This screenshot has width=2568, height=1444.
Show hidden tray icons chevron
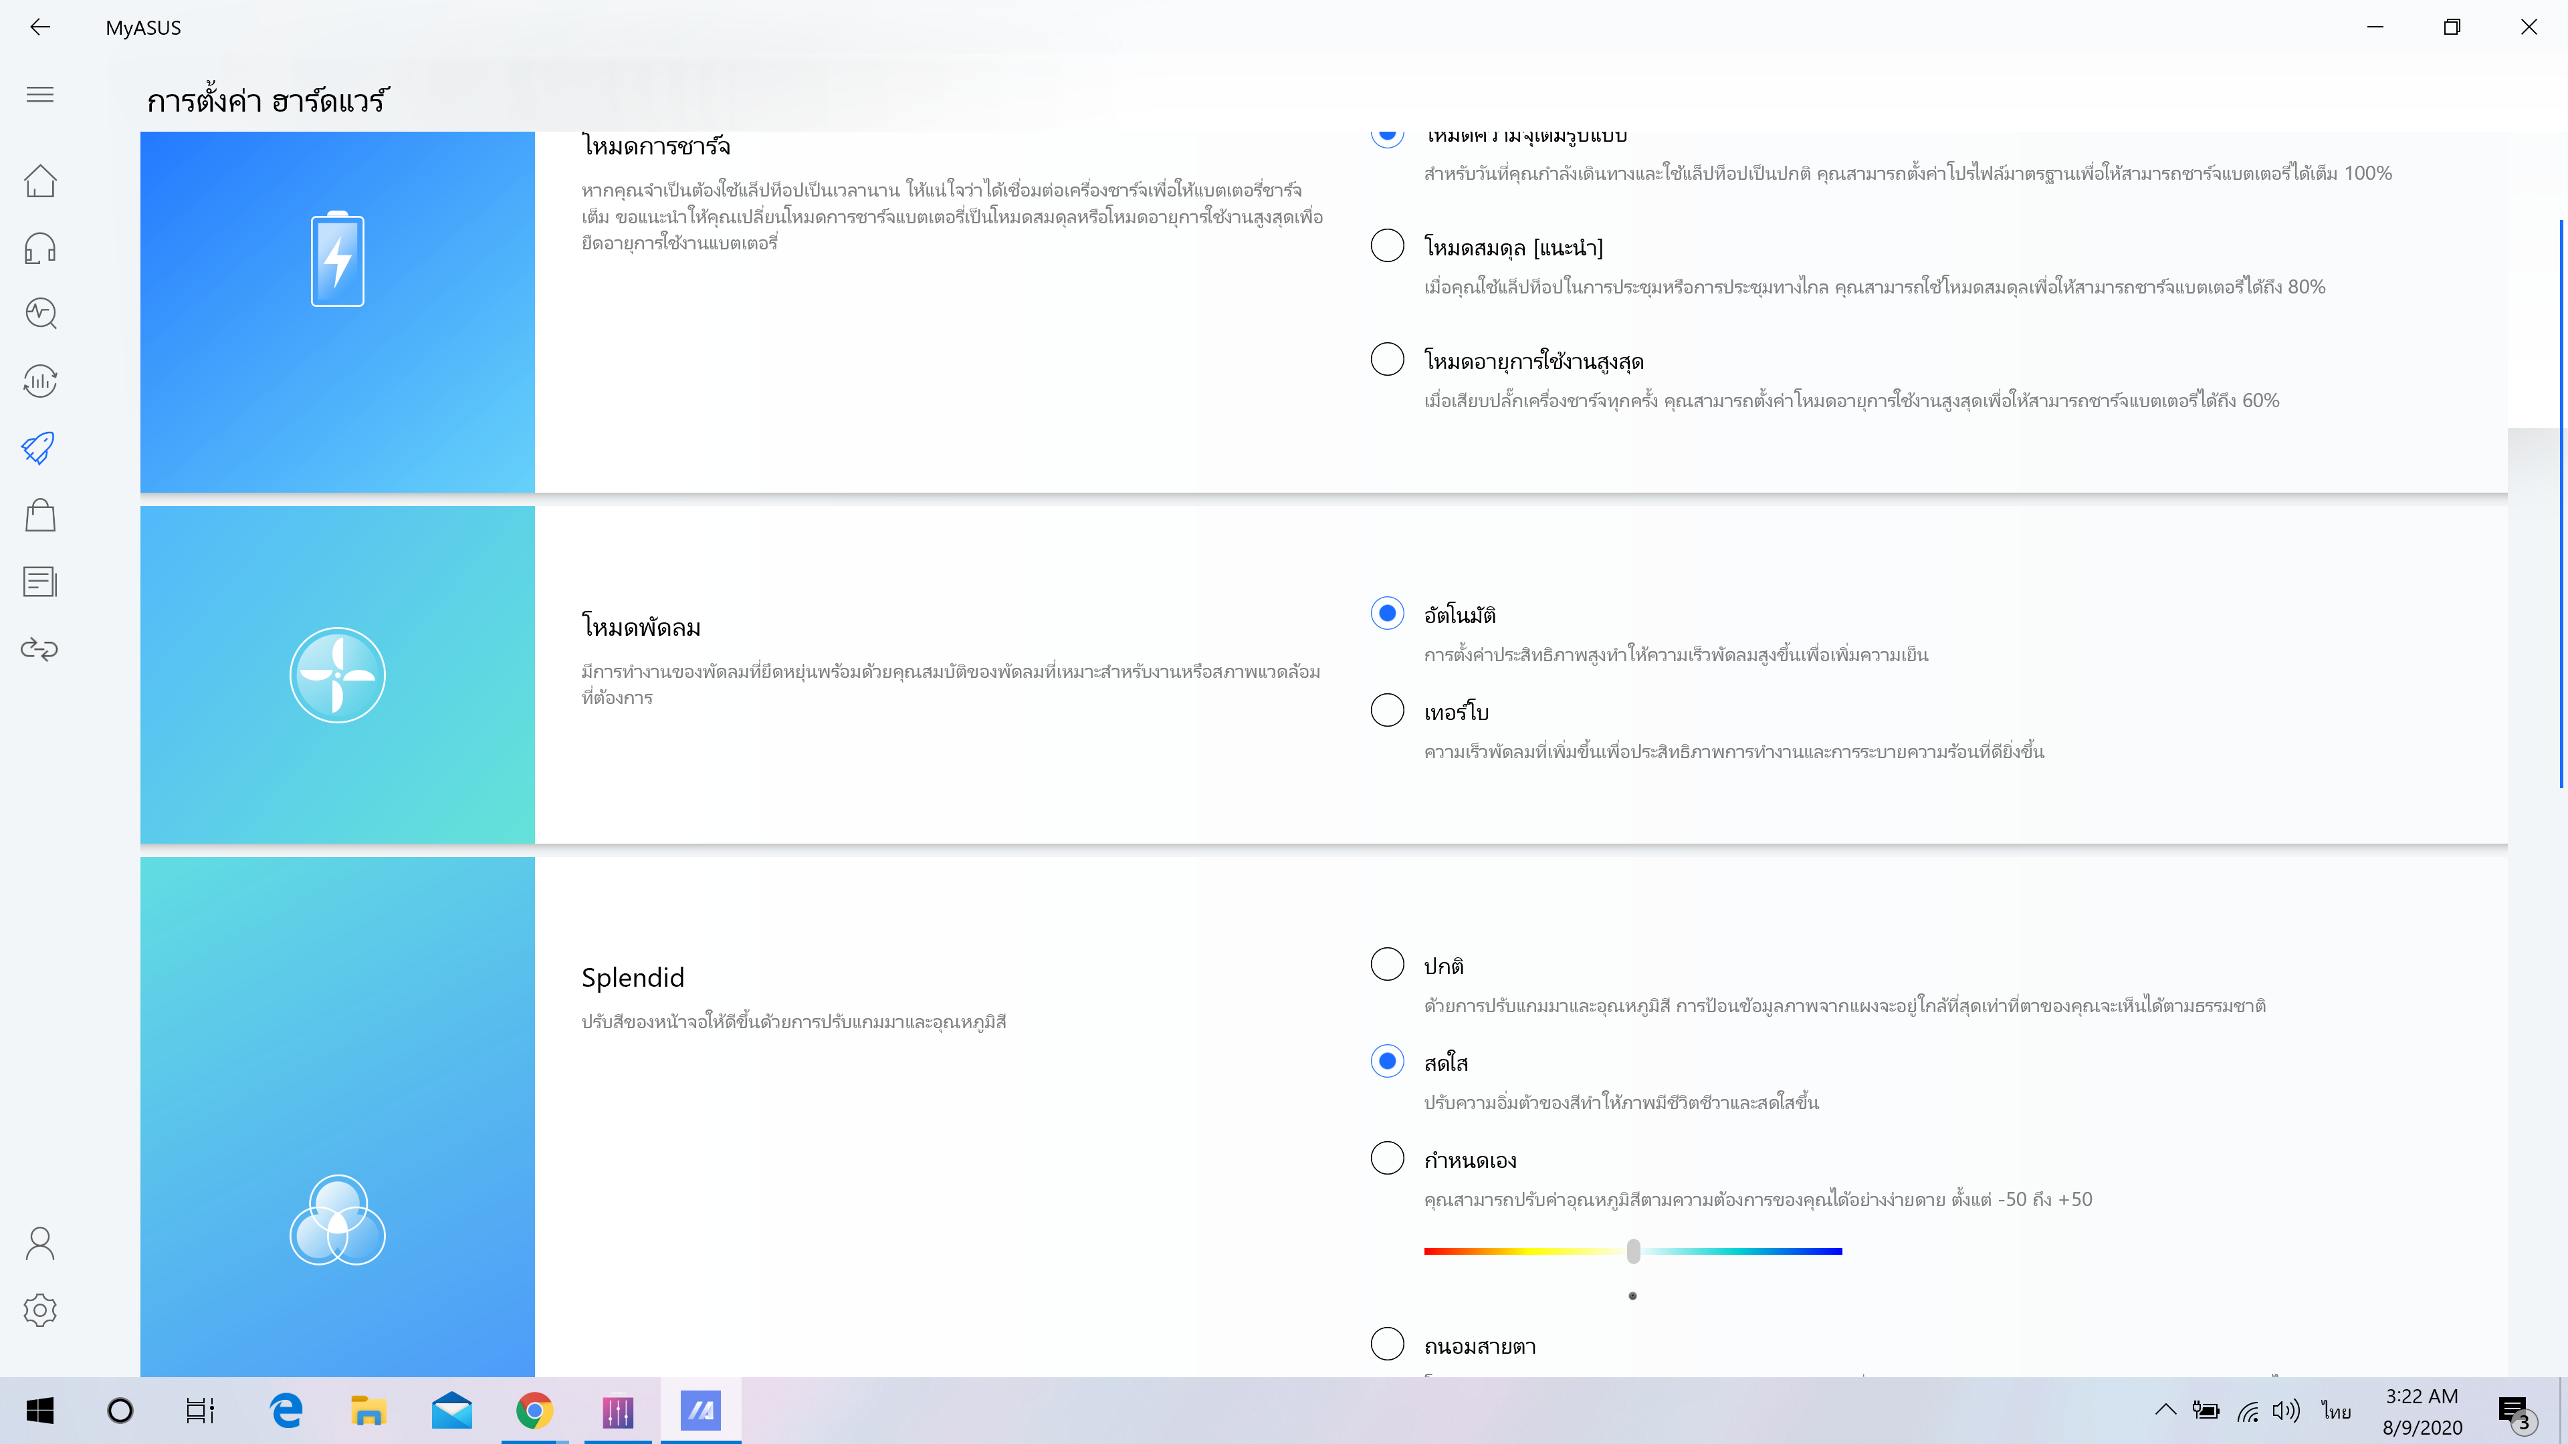tap(2165, 1410)
